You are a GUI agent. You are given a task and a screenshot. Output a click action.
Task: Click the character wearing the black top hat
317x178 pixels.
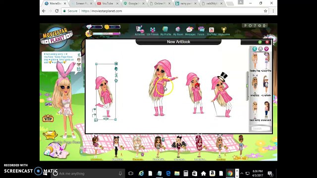(x=222, y=95)
